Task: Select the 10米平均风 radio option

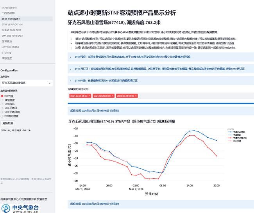Action: 2,108
